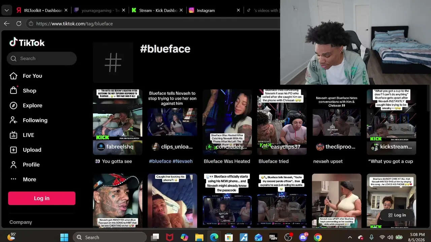This screenshot has height=242, width=431.
Task: Open the Following feed
Action: [x=35, y=120]
